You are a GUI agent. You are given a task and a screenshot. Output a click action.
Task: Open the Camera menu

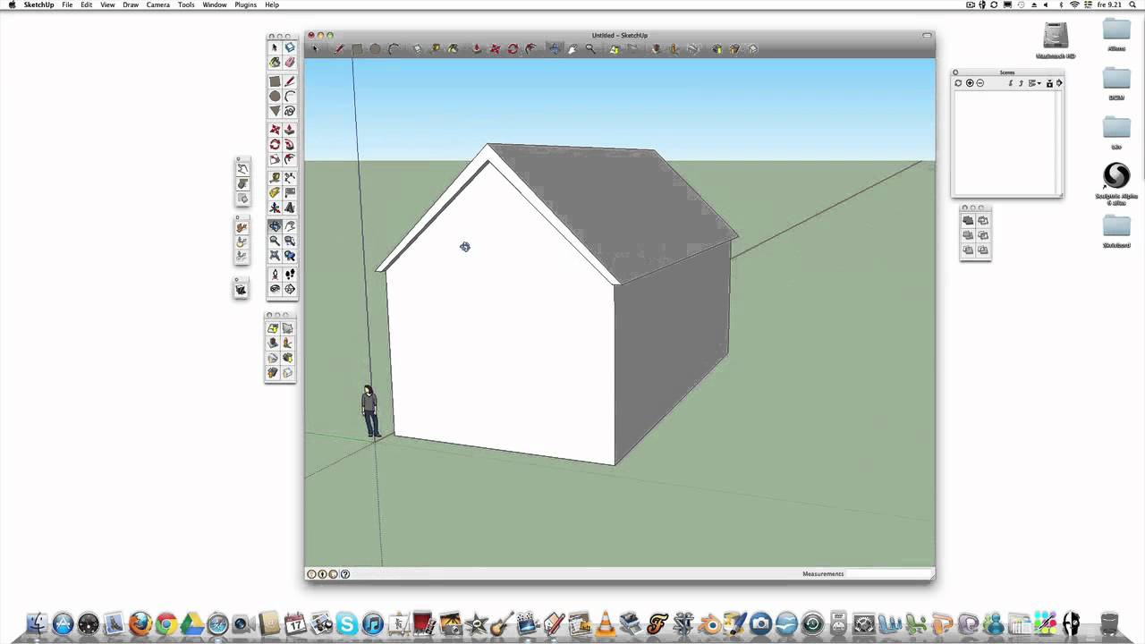[x=157, y=4]
